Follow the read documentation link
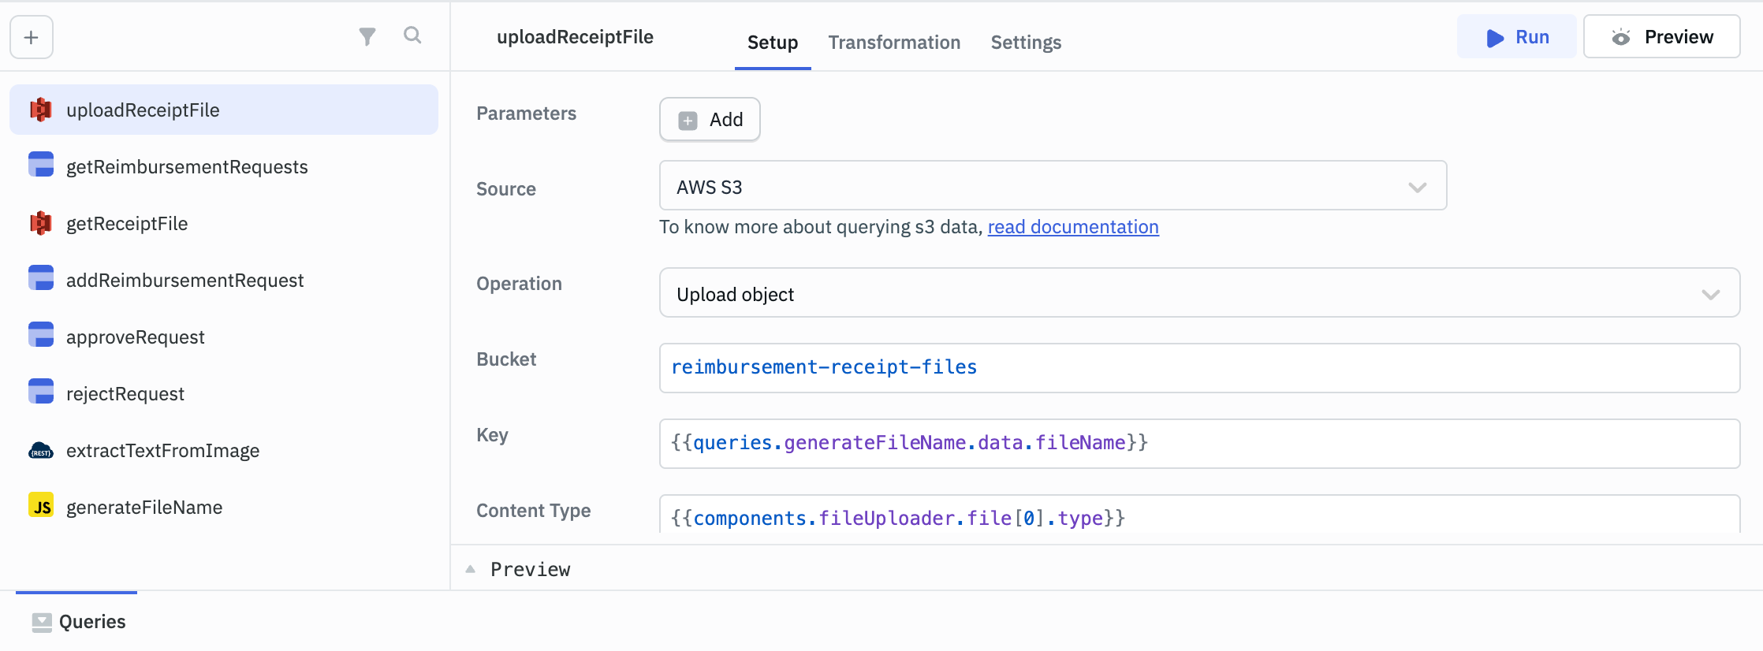Screen dimensions: 1763x651 1072,227
